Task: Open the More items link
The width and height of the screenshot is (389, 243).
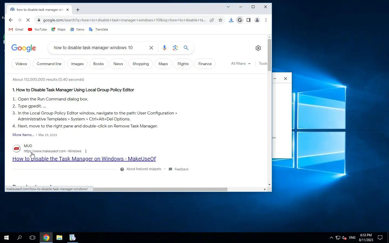Action: pos(23,135)
